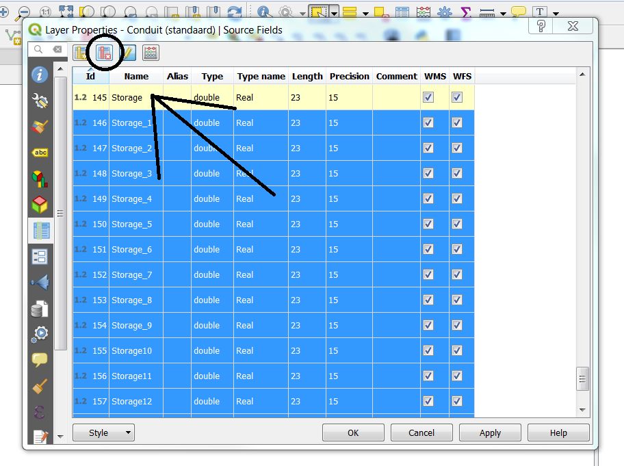Screen dimensions: 624x466
Task: Activate the Text Annotation tool
Action: click(x=540, y=12)
